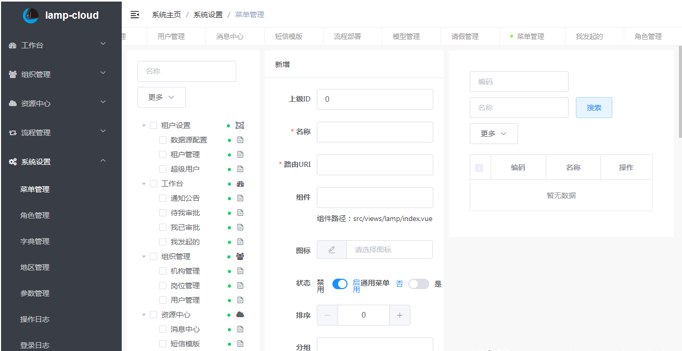Click the 搜索 button
The height and width of the screenshot is (351, 682).
(x=594, y=108)
